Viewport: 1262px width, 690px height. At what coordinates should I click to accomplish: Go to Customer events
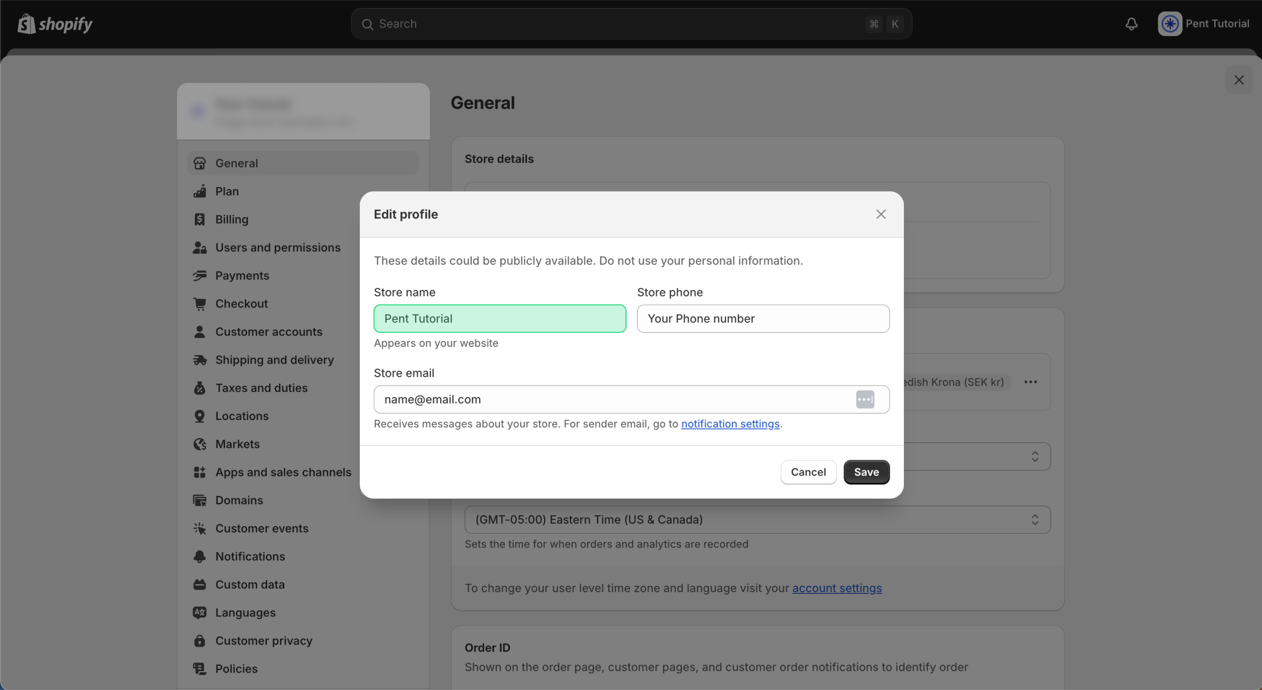coord(303,528)
